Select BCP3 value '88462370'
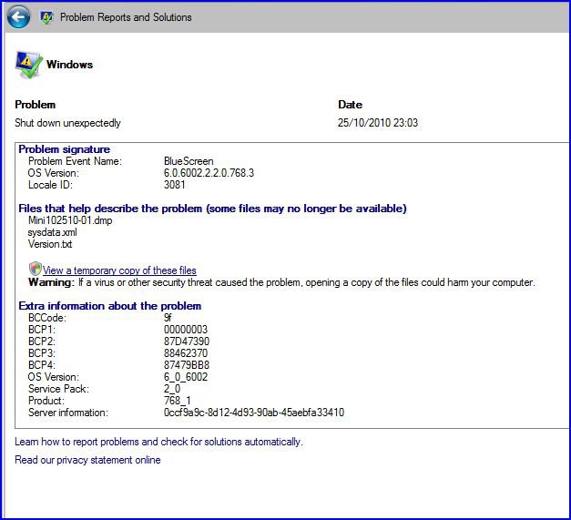 [x=186, y=353]
